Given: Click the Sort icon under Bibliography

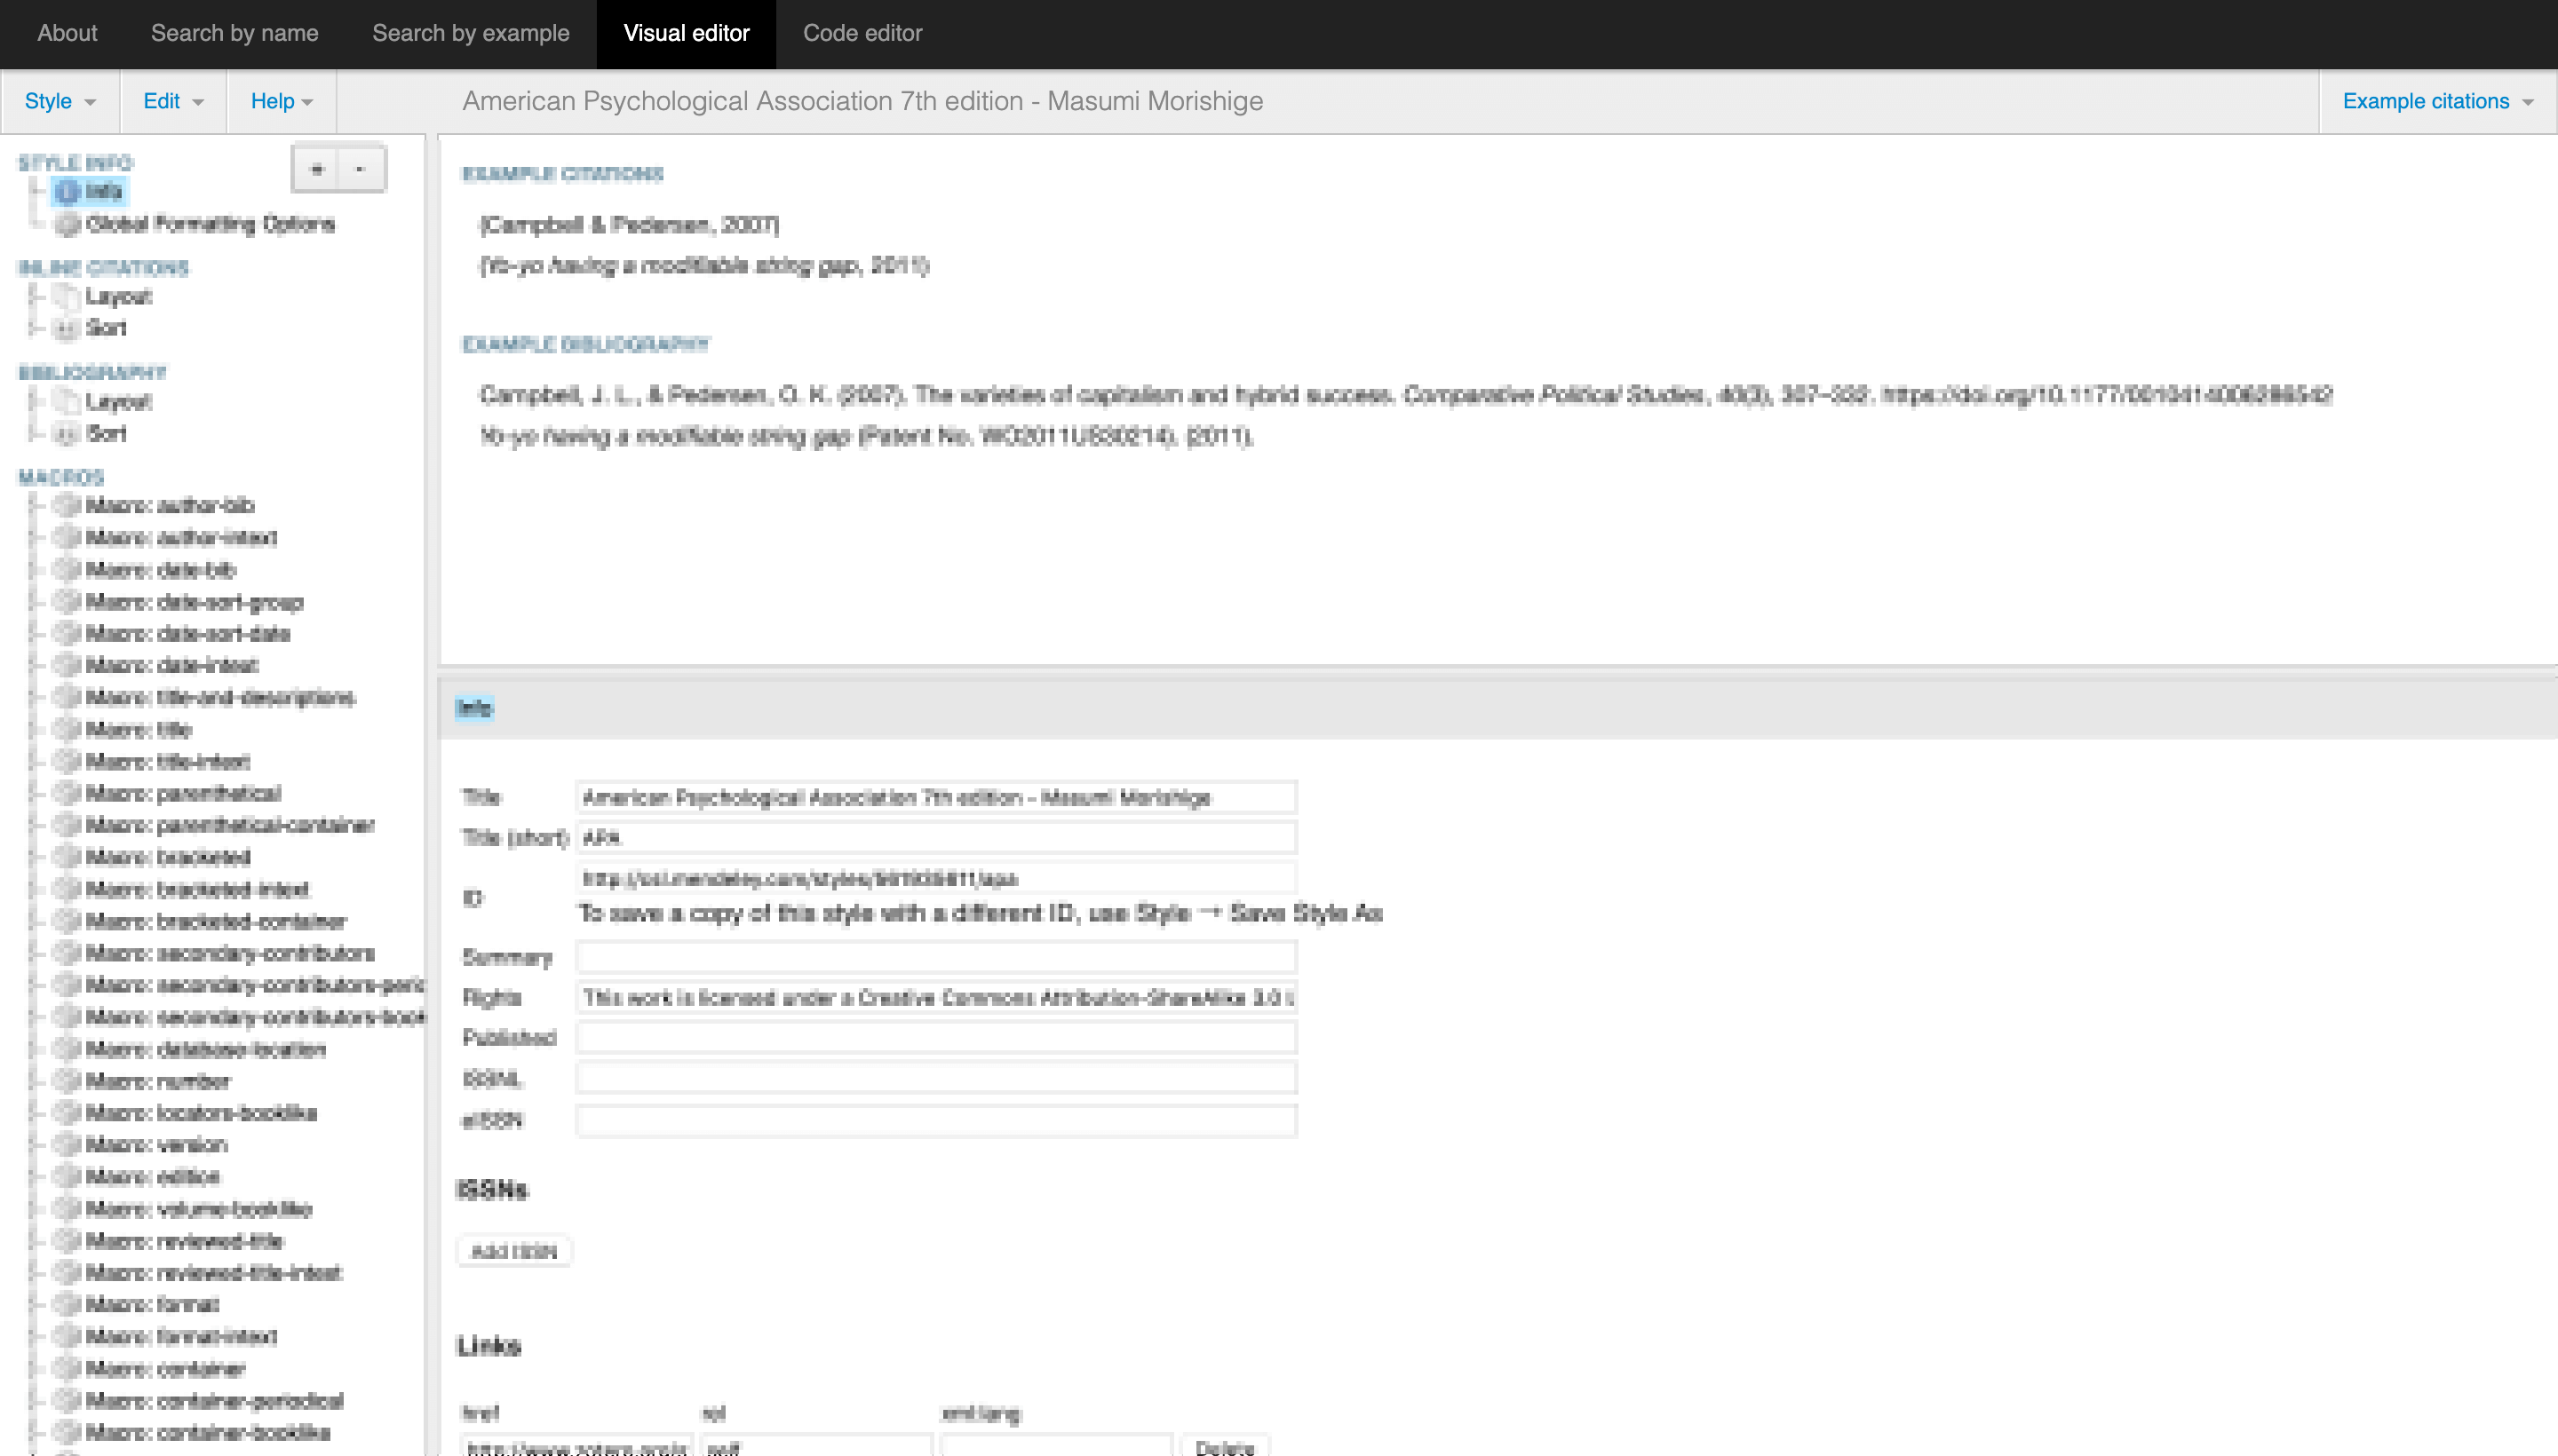Looking at the screenshot, I should pos(67,434).
